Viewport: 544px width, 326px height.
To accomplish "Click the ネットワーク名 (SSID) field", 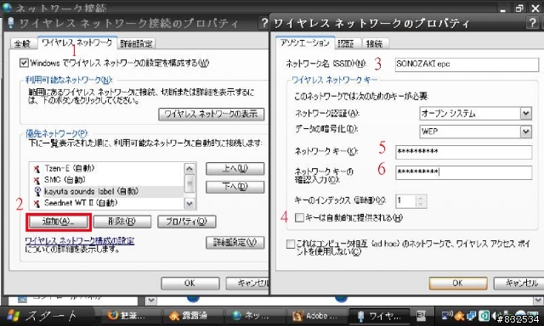I will tap(467, 65).
